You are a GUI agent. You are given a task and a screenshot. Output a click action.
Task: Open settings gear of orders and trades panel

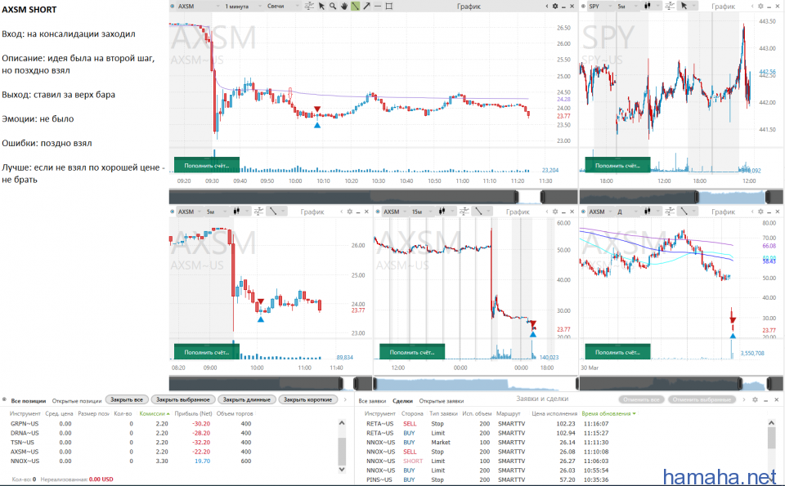click(x=755, y=399)
